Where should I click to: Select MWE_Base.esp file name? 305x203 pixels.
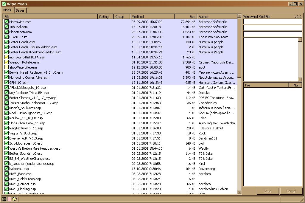tap(20, 173)
